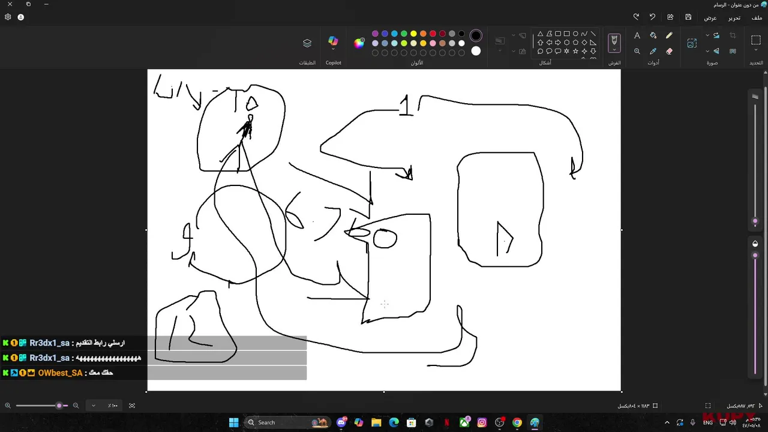The height and width of the screenshot is (432, 768).
Task: Open the flip options dropdown
Action: pyautogui.click(x=707, y=51)
